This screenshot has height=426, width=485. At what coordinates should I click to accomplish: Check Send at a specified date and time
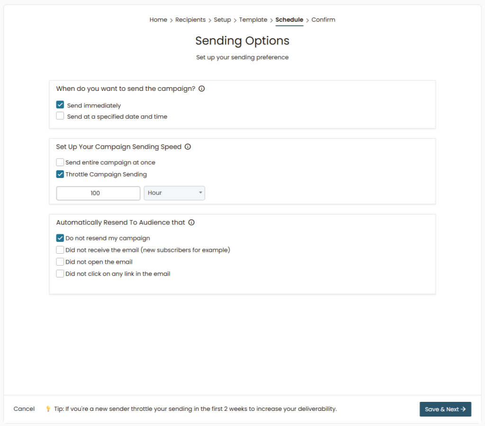(x=60, y=116)
